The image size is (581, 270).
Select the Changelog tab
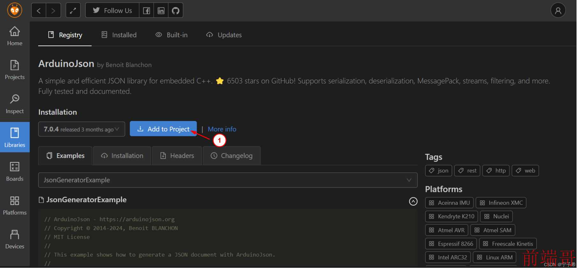tap(232, 156)
